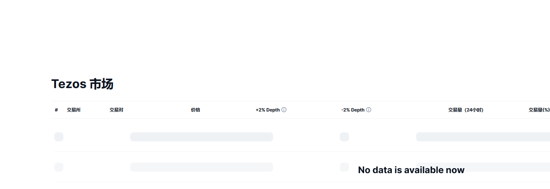
Task: Sort by 交易量（24小时）column header
Action: click(x=465, y=110)
